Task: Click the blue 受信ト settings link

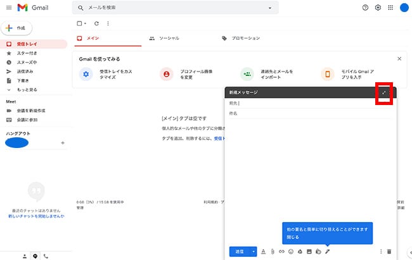Action: tap(219, 139)
